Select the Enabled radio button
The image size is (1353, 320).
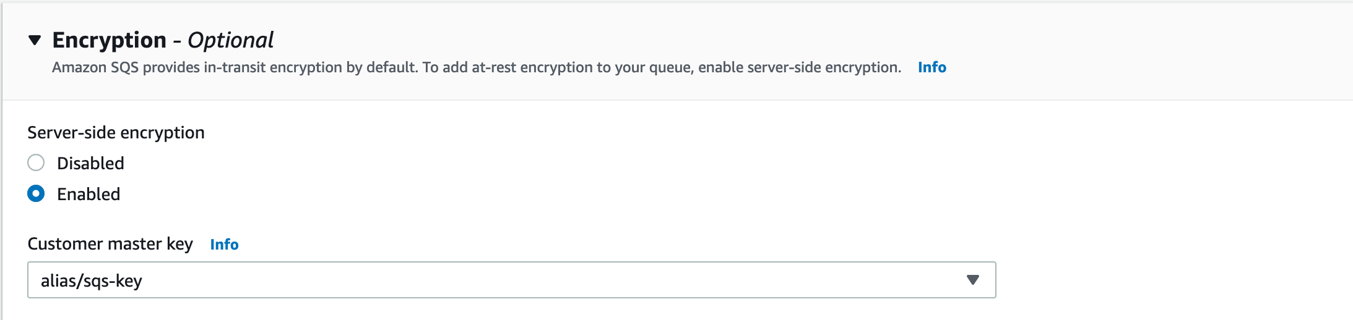(x=36, y=194)
